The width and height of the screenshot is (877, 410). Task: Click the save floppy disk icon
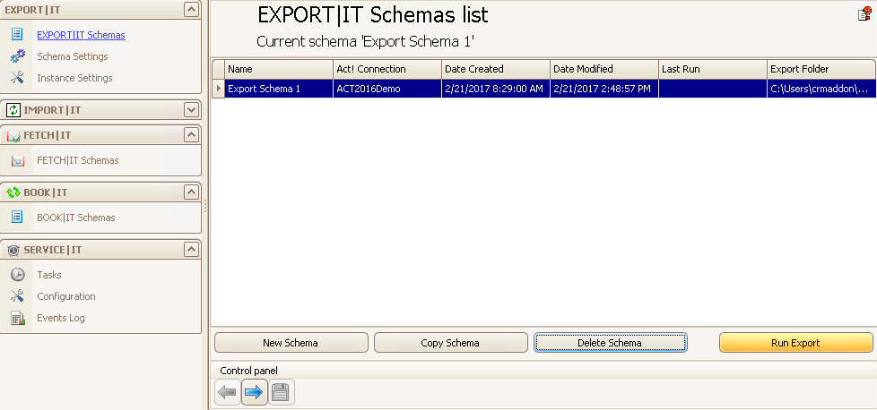(x=282, y=393)
